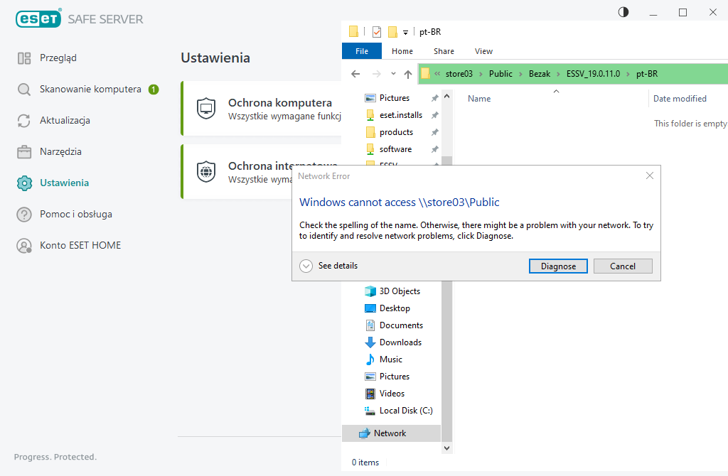The height and width of the screenshot is (476, 728).
Task: Click the Ochrona komputera shield icon
Action: click(x=206, y=109)
